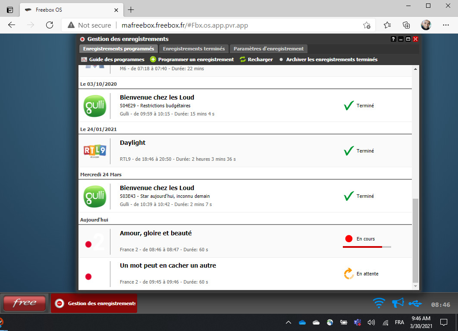Click the scroll up arrow of recordings list
This screenshot has width=458, height=331.
[415, 69]
